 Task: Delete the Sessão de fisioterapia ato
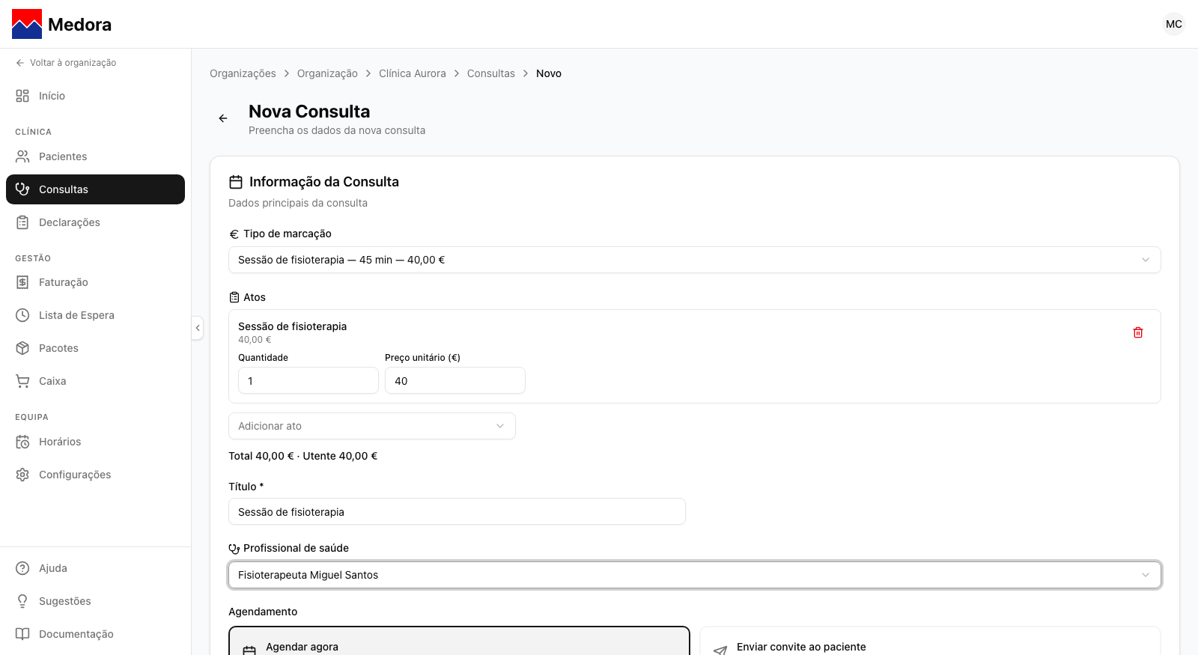[1138, 332]
